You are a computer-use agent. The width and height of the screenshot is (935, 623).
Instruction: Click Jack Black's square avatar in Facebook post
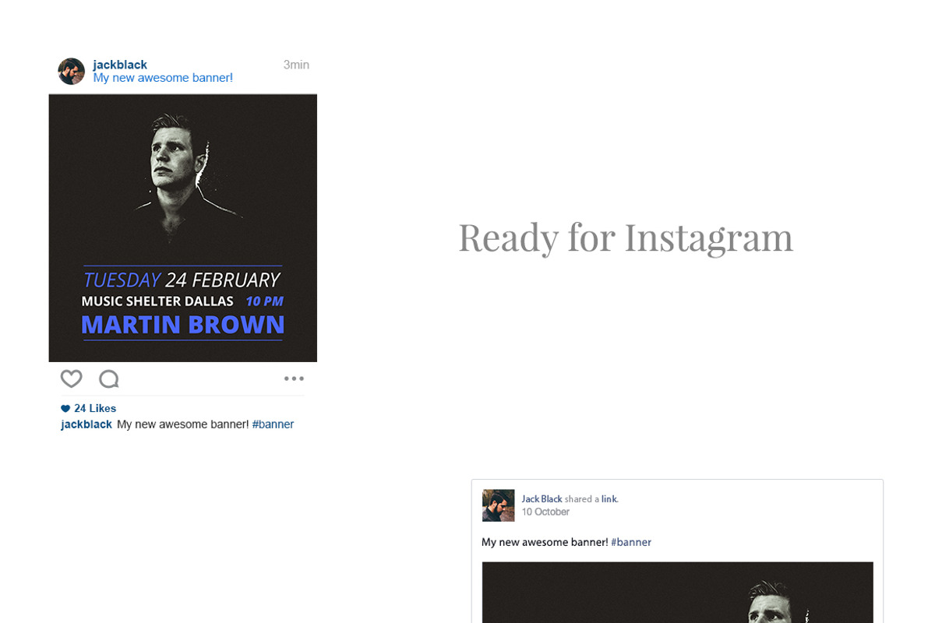(x=499, y=505)
